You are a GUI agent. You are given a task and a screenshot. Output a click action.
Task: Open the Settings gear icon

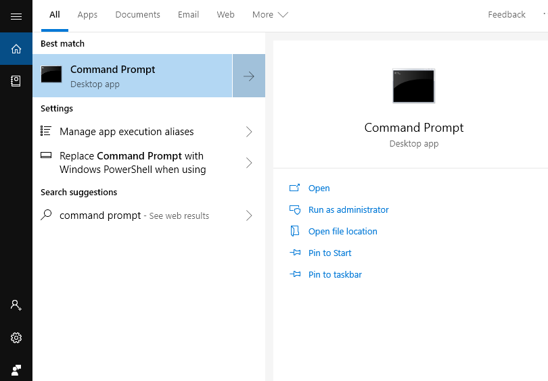pos(16,338)
